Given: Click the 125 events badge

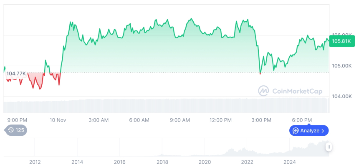Looking at the screenshot, I should click(x=16, y=130).
